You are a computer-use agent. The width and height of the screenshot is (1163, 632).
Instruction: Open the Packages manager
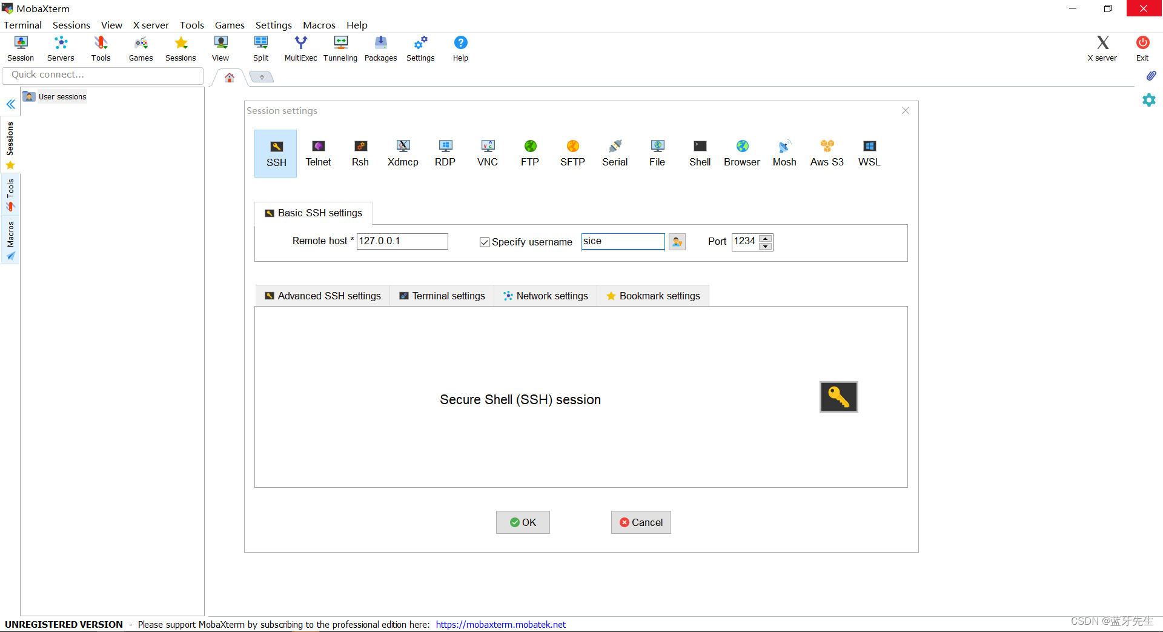click(380, 48)
